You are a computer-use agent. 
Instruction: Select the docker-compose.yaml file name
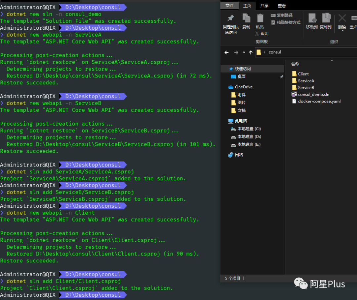319,101
